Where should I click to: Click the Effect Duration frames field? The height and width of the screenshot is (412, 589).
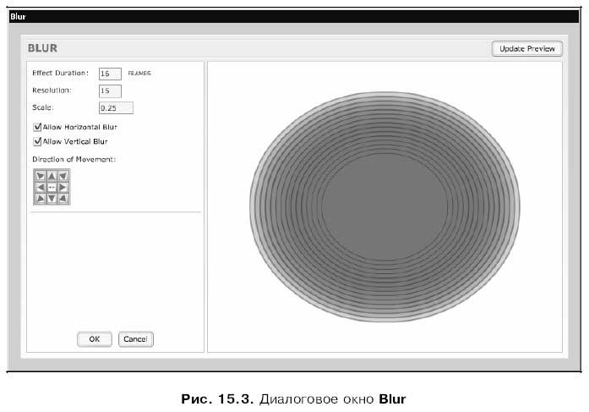pyautogui.click(x=110, y=74)
